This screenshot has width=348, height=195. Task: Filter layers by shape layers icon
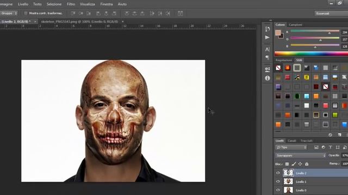(338, 147)
